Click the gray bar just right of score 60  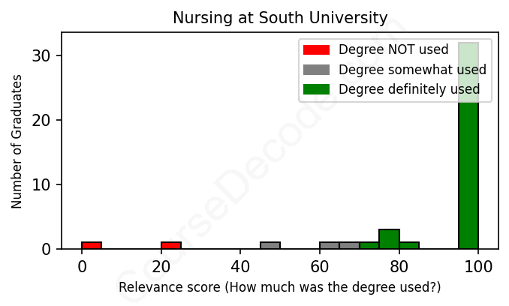[x=330, y=245]
